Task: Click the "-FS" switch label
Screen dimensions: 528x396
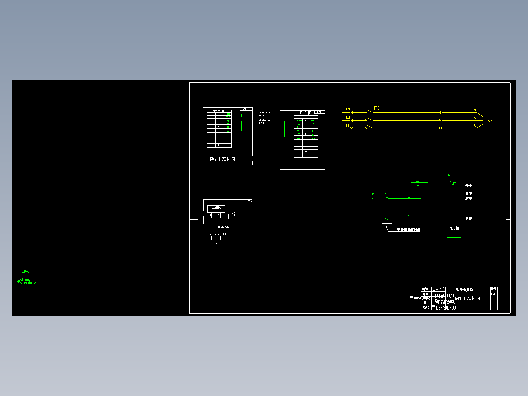Action: click(375, 108)
